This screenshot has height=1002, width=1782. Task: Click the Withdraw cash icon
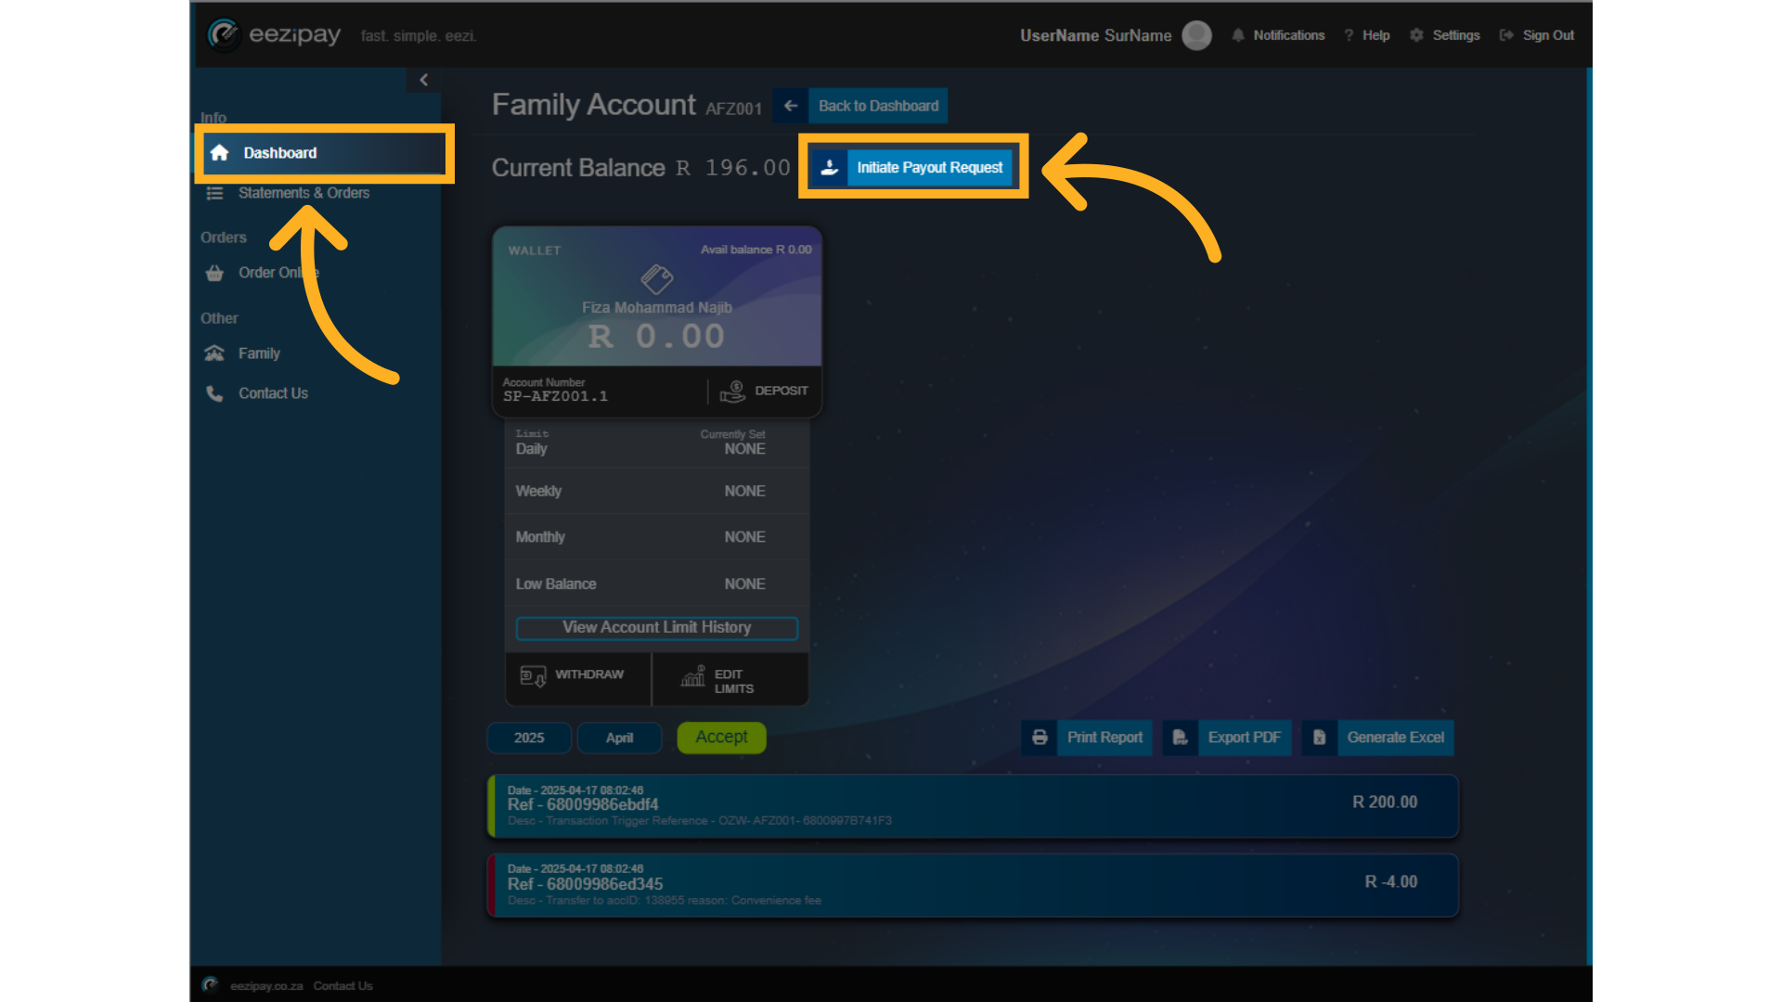533,675
